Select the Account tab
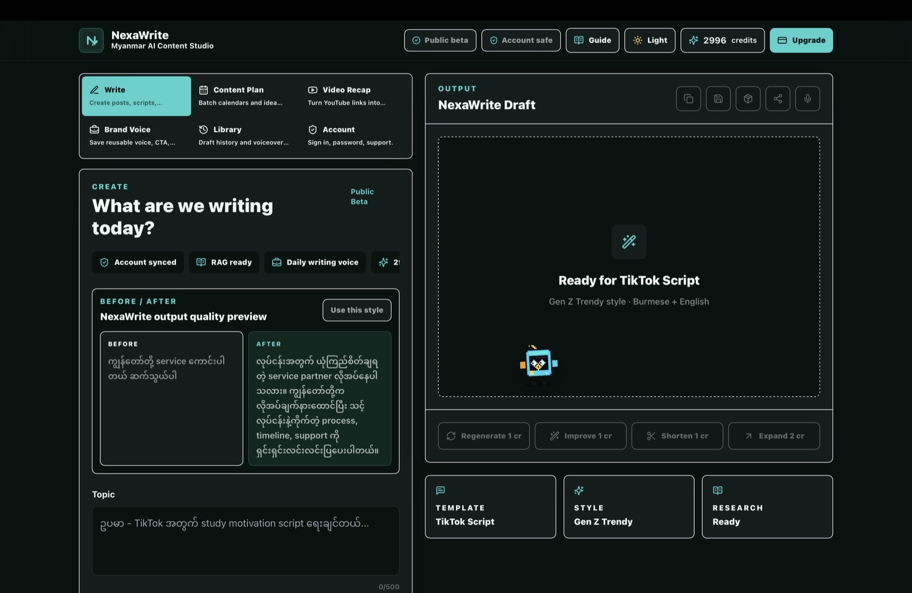The height and width of the screenshot is (593, 912). click(x=355, y=136)
